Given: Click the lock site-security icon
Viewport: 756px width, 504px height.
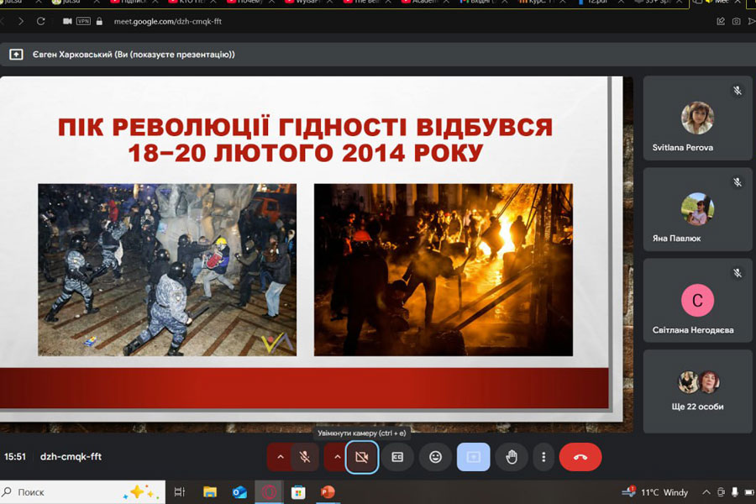Looking at the screenshot, I should pyautogui.click(x=99, y=21).
